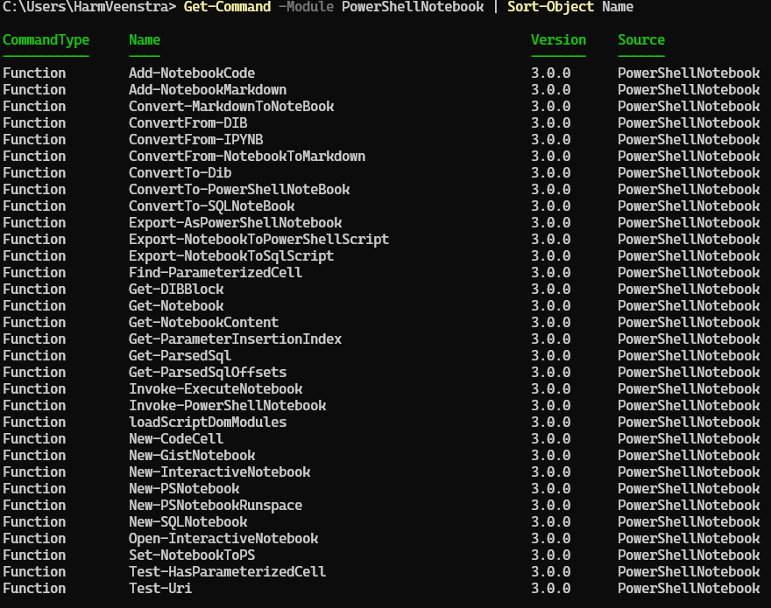The height and width of the screenshot is (608, 771).
Task: Click the Get-Notebook function name
Action: 176,306
